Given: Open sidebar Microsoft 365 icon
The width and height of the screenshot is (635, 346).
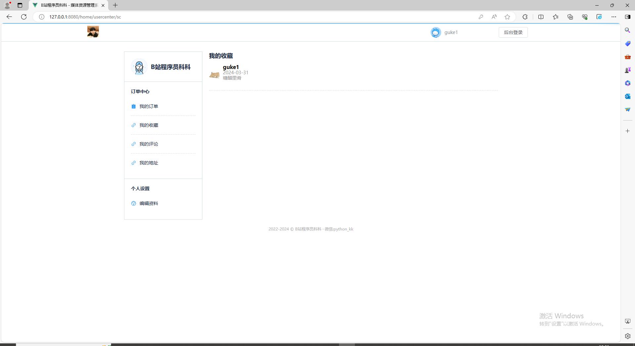Looking at the screenshot, I should [x=628, y=83].
